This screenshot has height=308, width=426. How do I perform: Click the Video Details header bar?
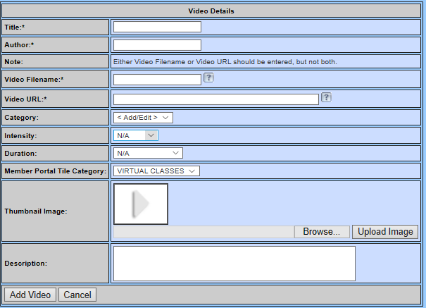pyautogui.click(x=211, y=11)
